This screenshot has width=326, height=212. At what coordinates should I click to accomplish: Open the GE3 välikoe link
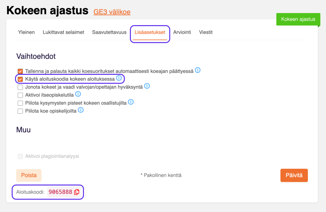click(x=112, y=12)
